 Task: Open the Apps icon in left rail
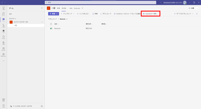coord(3,100)
